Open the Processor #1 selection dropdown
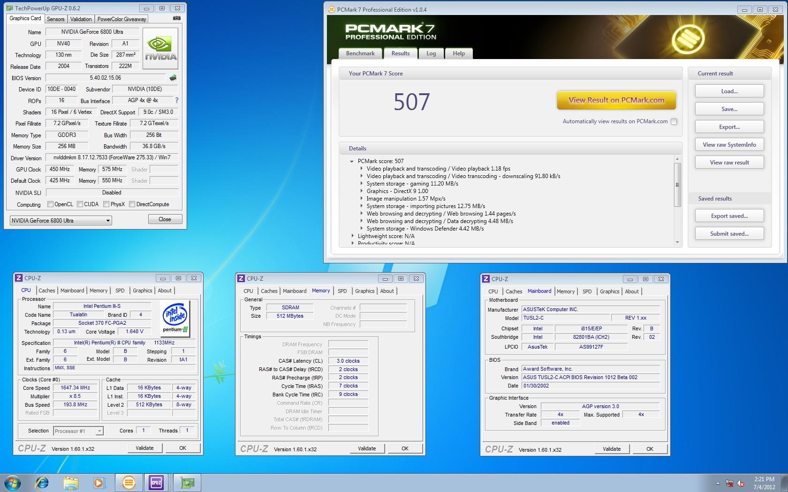 coord(78,431)
